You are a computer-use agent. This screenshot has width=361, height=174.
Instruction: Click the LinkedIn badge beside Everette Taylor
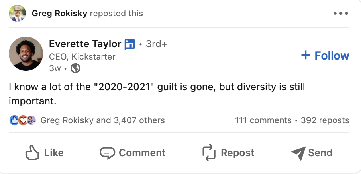point(129,44)
